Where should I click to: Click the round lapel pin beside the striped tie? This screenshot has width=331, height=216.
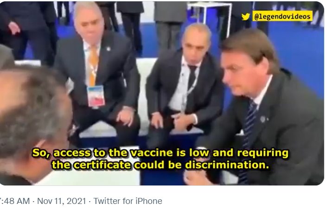point(263,119)
